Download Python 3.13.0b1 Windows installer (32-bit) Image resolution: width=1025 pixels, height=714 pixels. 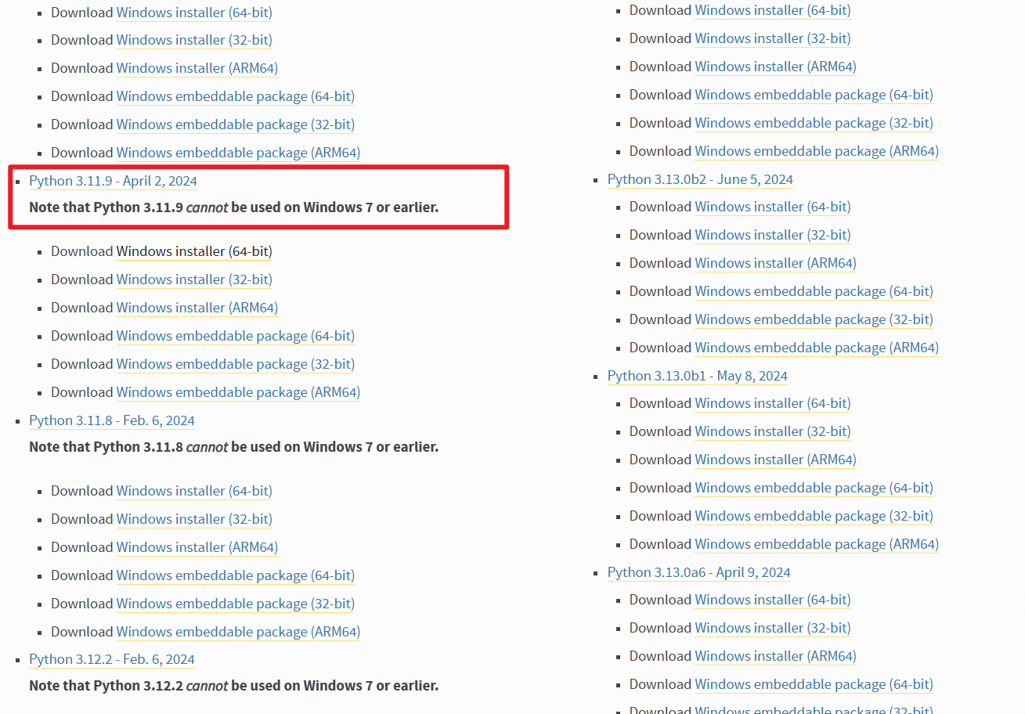pos(773,431)
